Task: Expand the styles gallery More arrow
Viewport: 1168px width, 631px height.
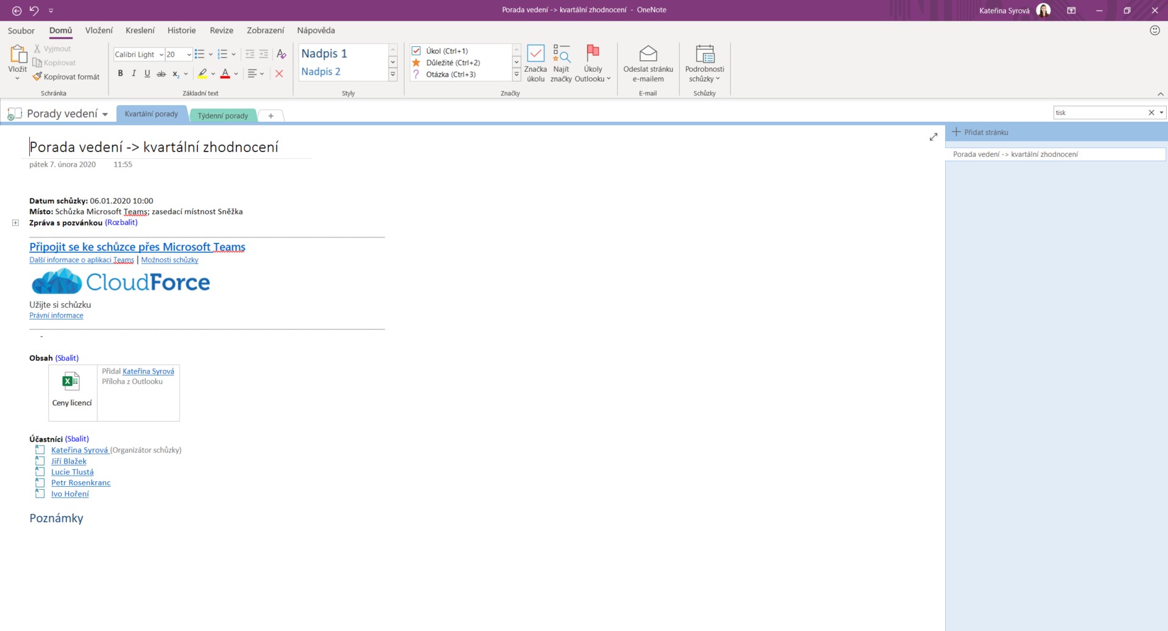Action: (393, 74)
